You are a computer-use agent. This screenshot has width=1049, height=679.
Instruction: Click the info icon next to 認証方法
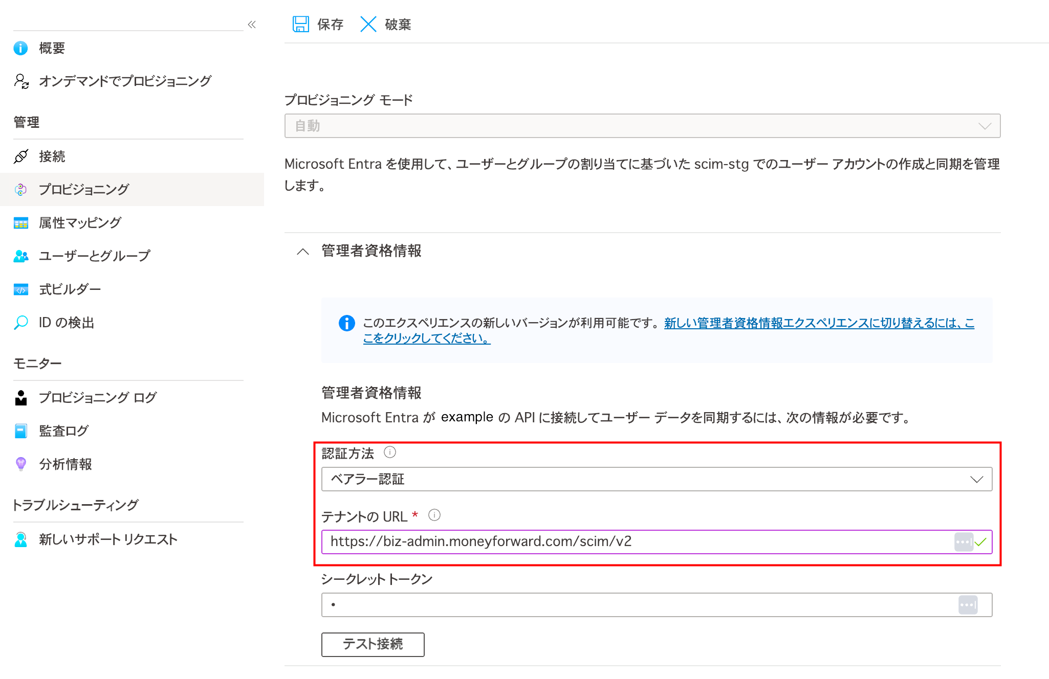click(x=390, y=452)
